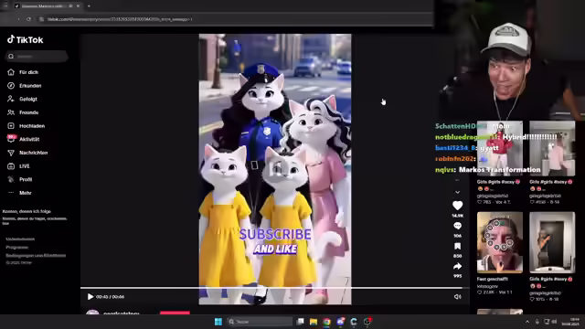The height and width of the screenshot is (329, 585).
Task: Click the red follow button below video
Action: tap(175, 313)
